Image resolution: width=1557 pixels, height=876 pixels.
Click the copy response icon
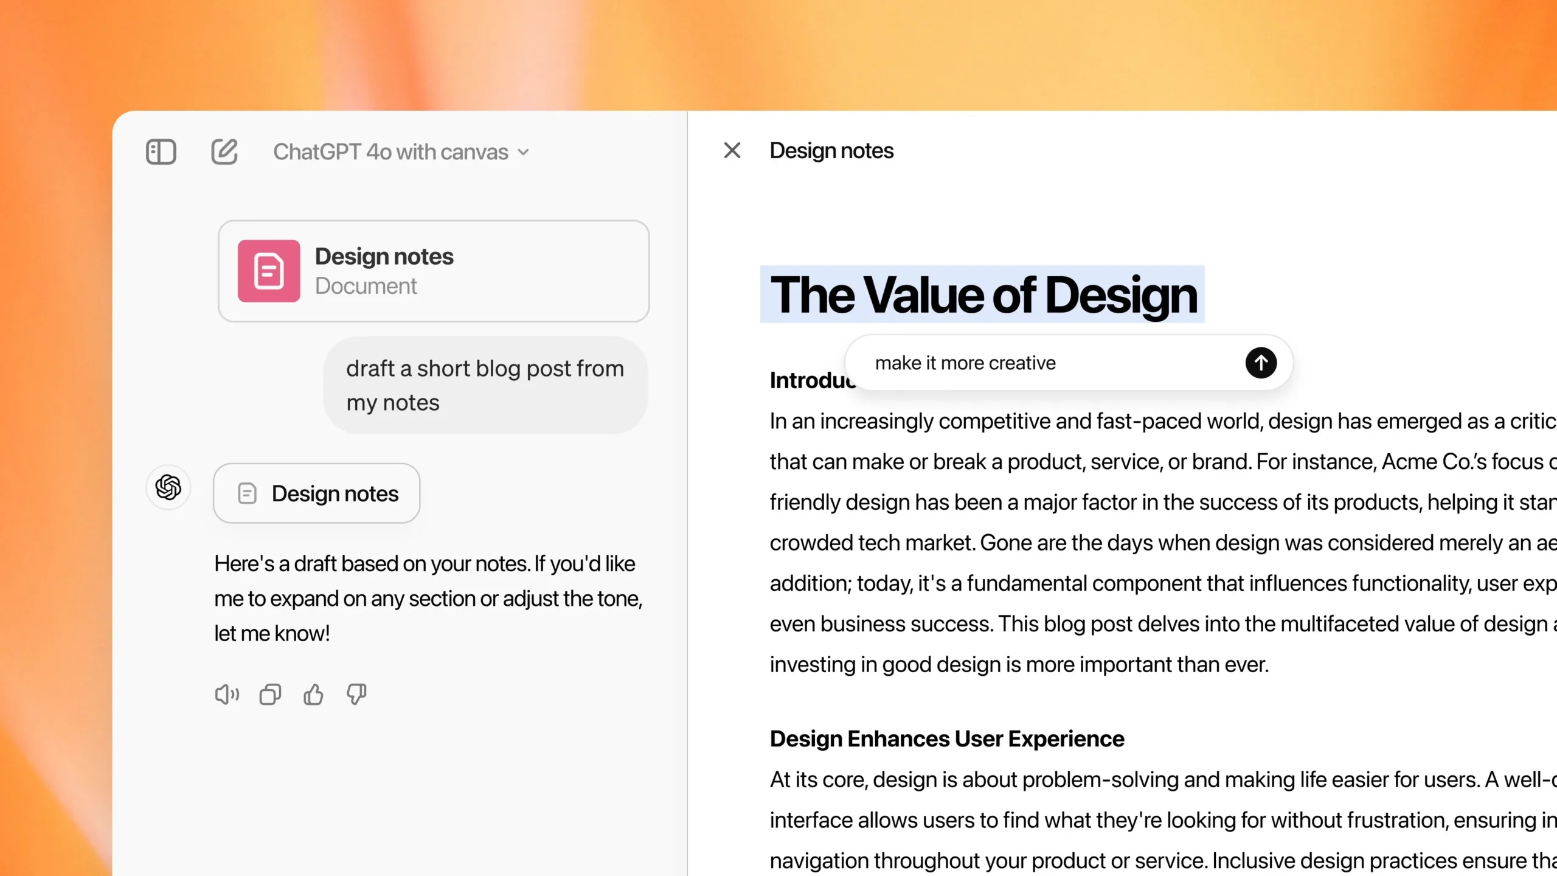pos(269,694)
